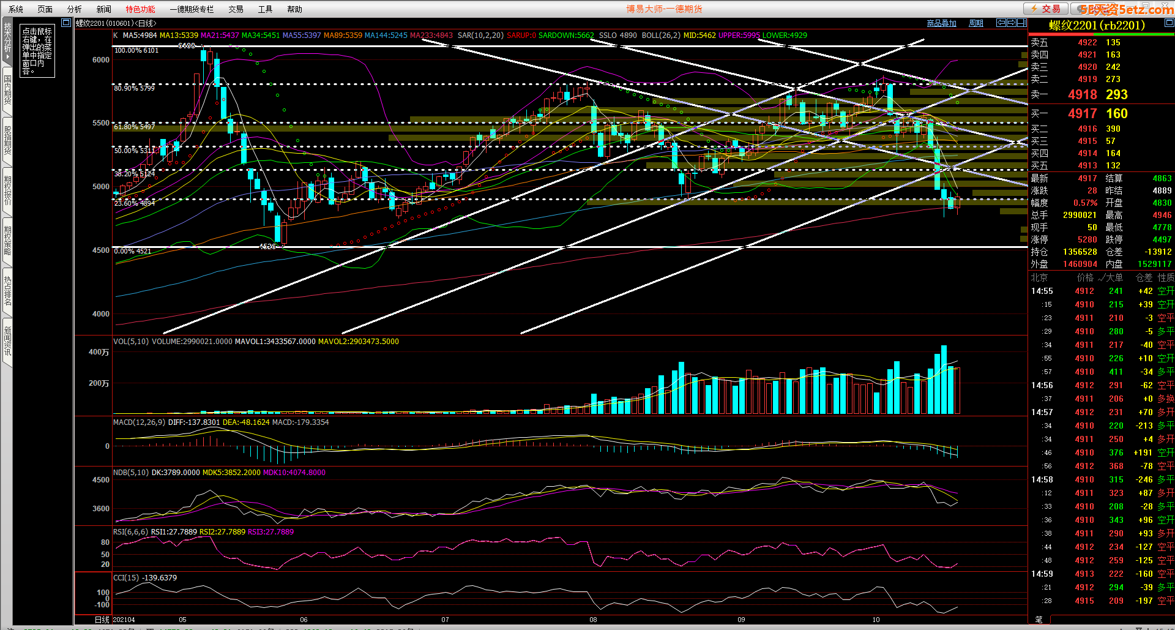Click the 螺纹2201 (rb2201) quote header
Screen dimensions: 1175x630
pos(1097,25)
